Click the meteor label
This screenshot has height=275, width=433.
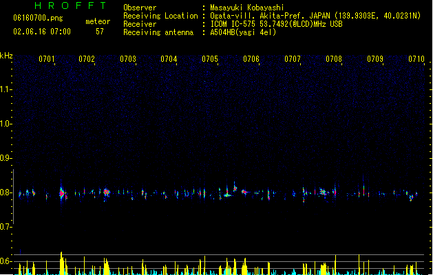coord(98,21)
